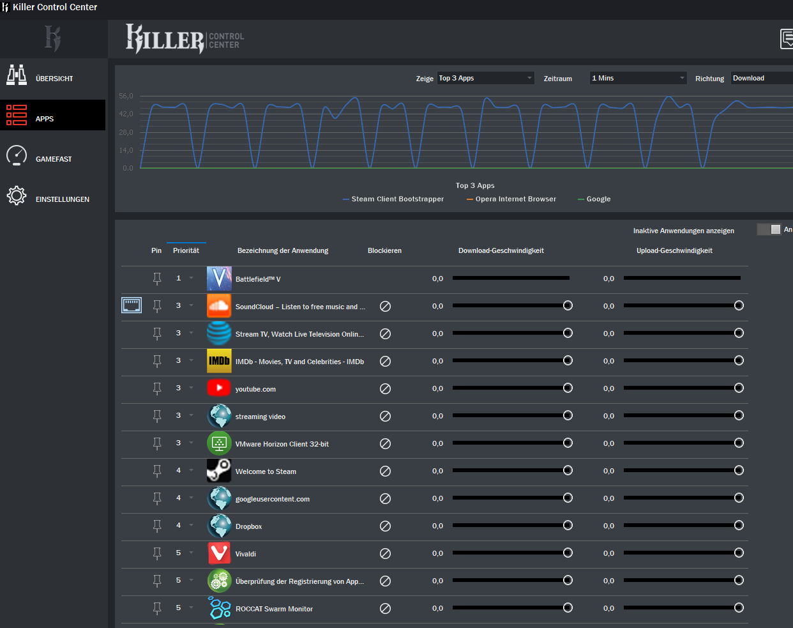Click the Überprüfung der Registrierung gears icon
The image size is (793, 628).
[219, 581]
